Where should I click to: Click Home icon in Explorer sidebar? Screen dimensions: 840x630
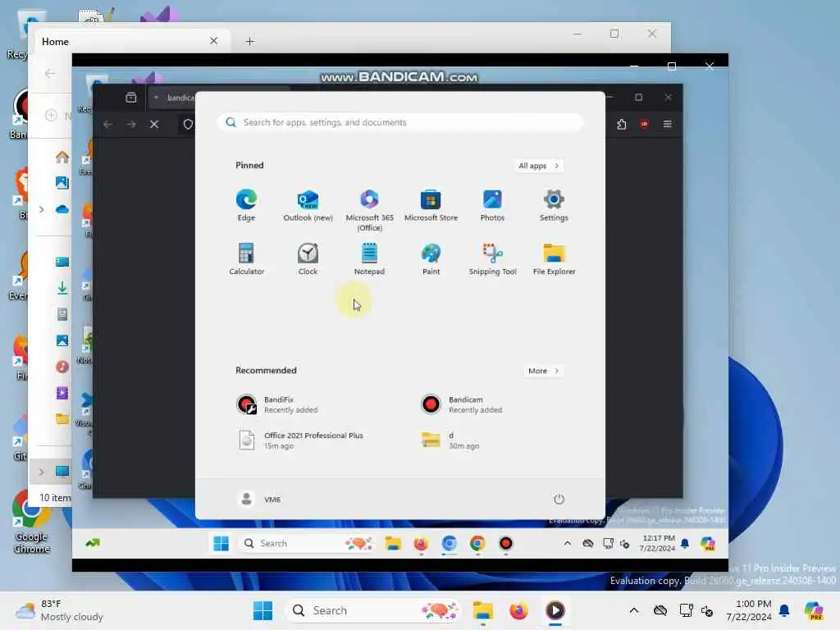tap(62, 157)
